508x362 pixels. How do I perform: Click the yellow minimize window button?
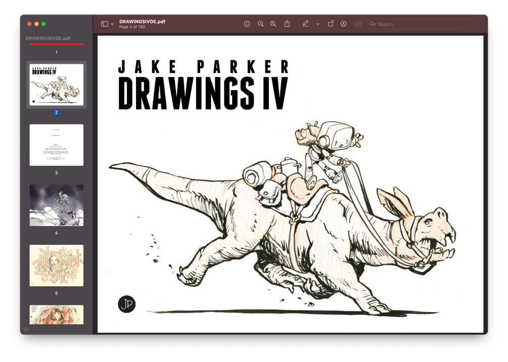pyautogui.click(x=36, y=24)
